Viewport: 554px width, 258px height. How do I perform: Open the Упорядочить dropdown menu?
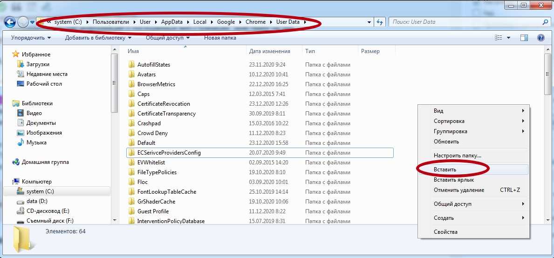(31, 38)
